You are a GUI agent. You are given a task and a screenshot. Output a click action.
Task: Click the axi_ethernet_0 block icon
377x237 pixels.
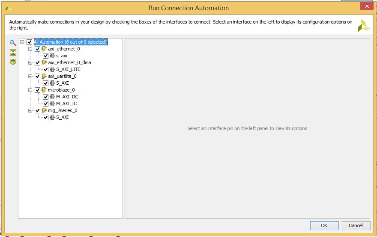click(44, 49)
